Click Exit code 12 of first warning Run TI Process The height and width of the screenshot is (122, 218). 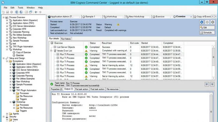click(x=131, y=65)
